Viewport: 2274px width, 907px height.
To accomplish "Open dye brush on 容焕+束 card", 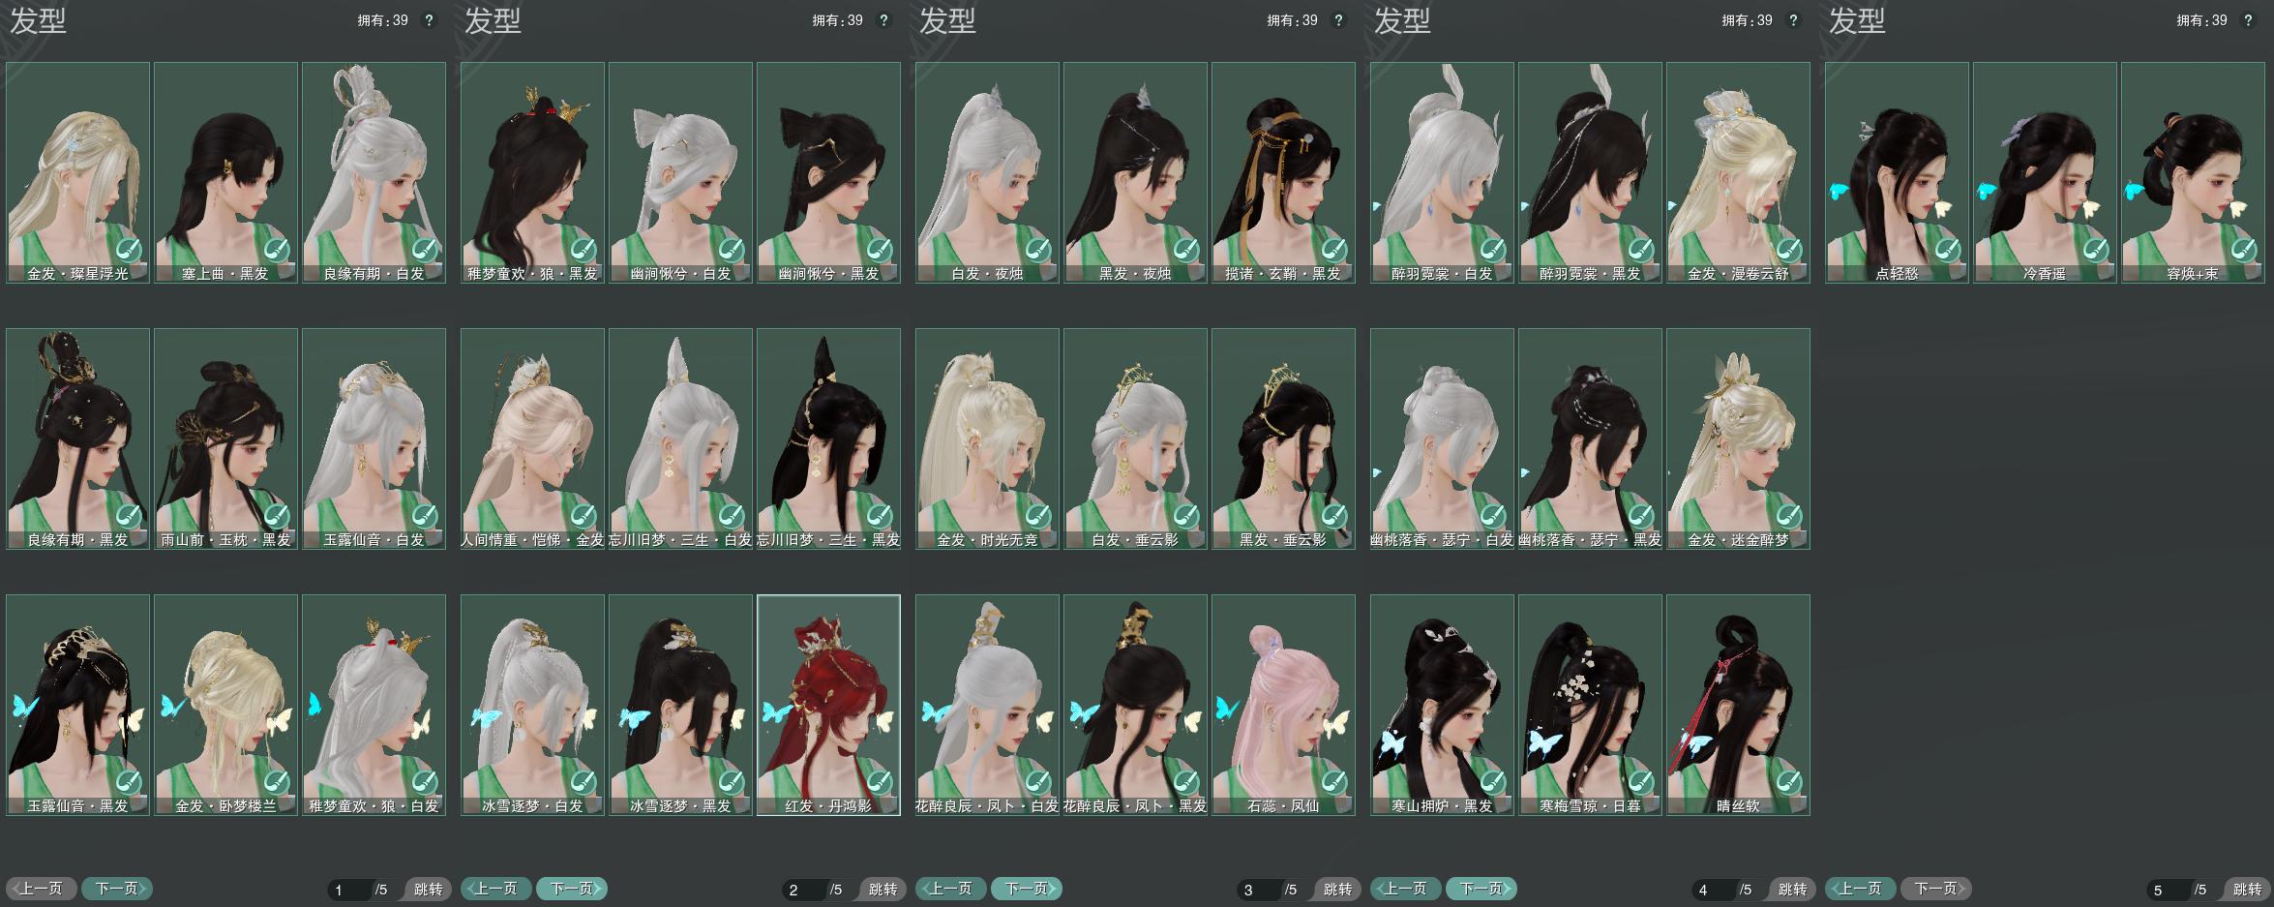I will (x=2244, y=251).
